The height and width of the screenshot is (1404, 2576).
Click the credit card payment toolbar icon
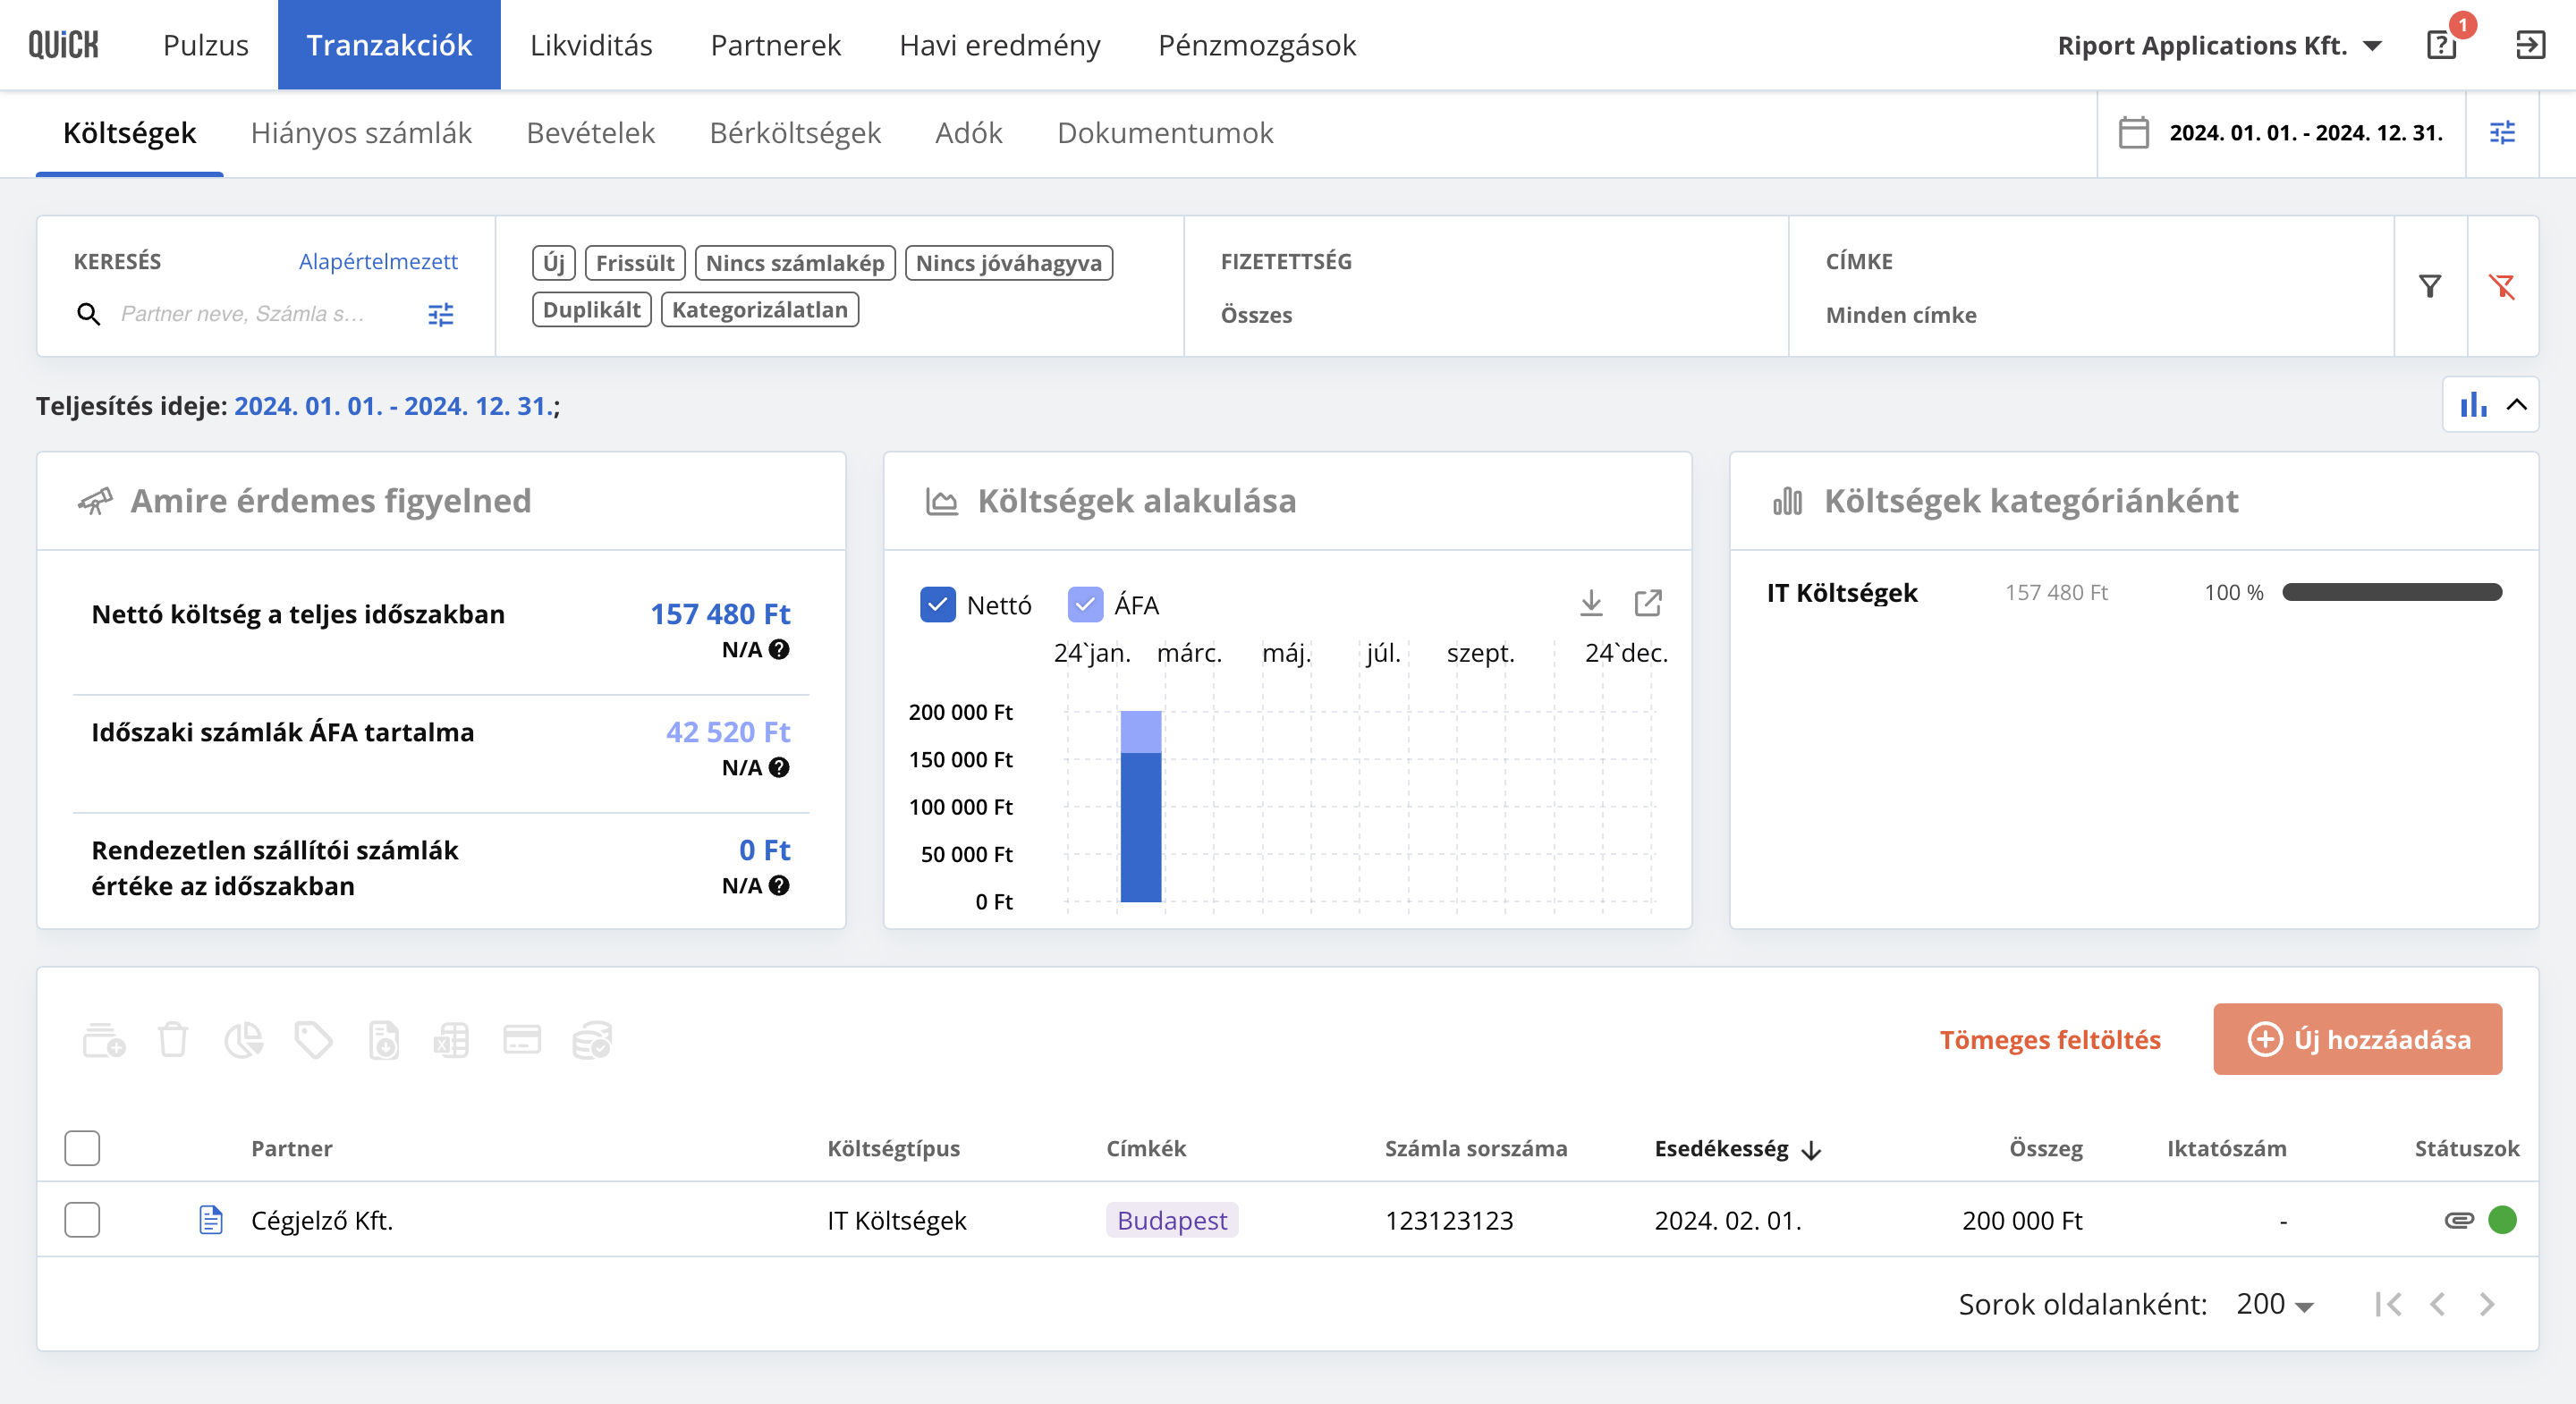(x=521, y=1040)
